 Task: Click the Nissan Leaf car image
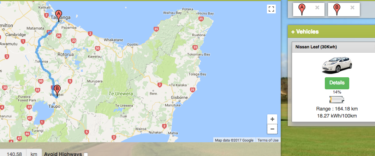coord(337,65)
